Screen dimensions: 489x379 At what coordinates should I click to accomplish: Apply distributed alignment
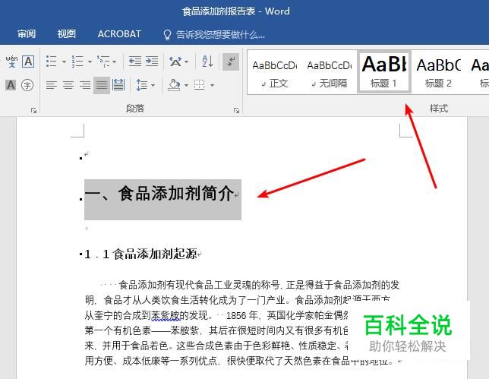pos(118,85)
